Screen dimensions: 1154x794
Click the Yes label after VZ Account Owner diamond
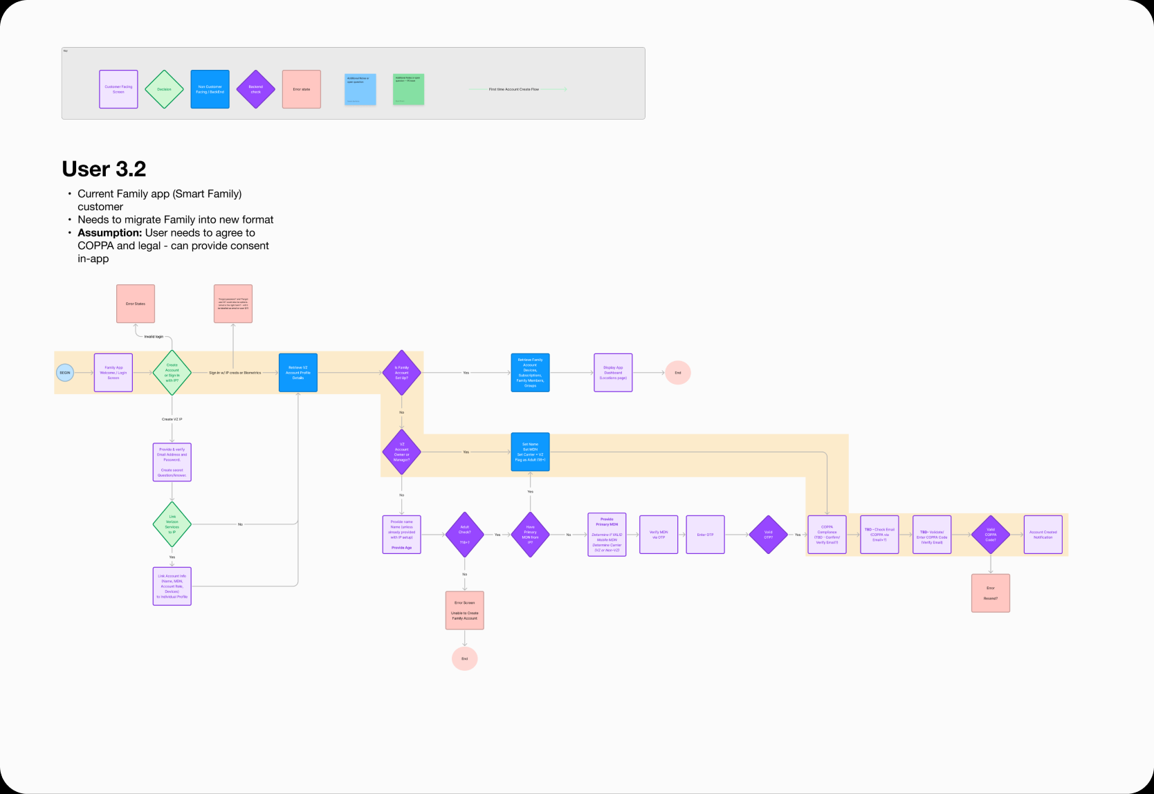[x=466, y=452]
